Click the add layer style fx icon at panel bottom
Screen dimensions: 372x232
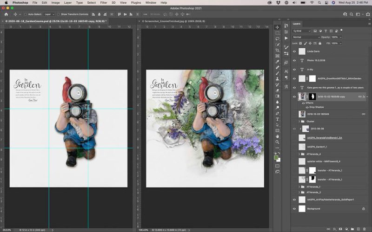[334, 229]
